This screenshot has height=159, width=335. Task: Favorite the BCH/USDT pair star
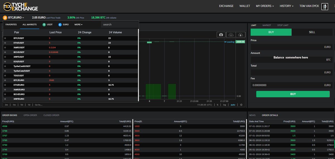[x=5, y=52]
